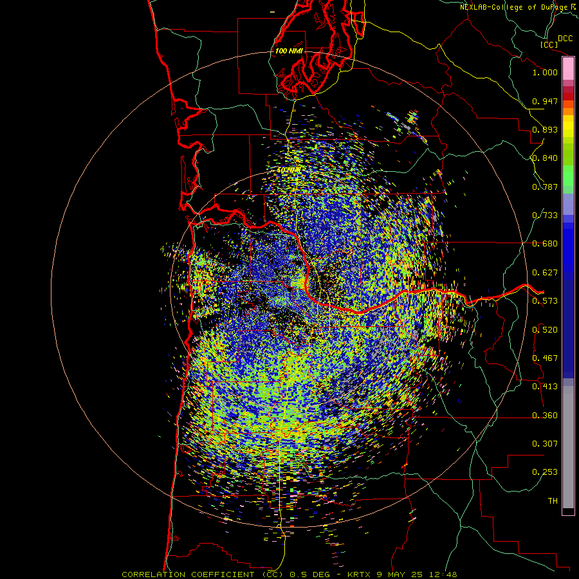Pick the pink swatch atop the color bar

[x=568, y=68]
